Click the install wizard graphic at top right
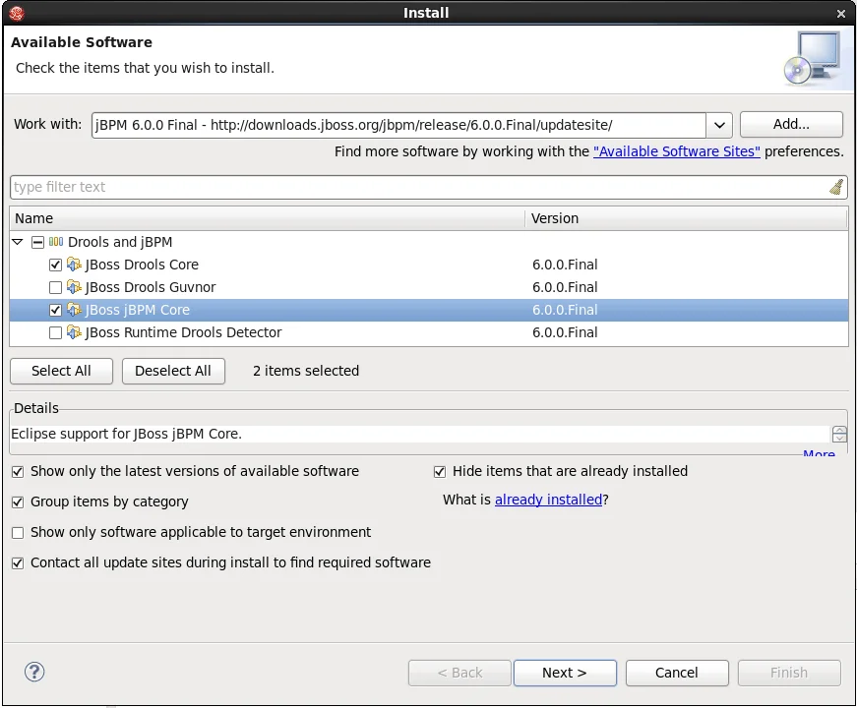The image size is (857, 708). point(814,59)
